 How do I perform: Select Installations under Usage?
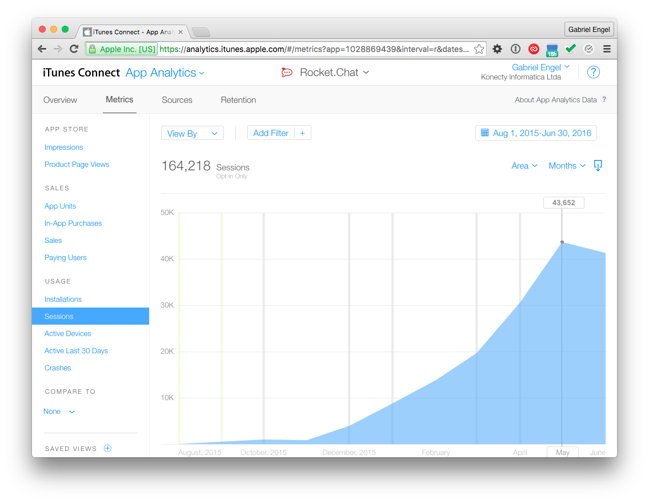pyautogui.click(x=63, y=299)
